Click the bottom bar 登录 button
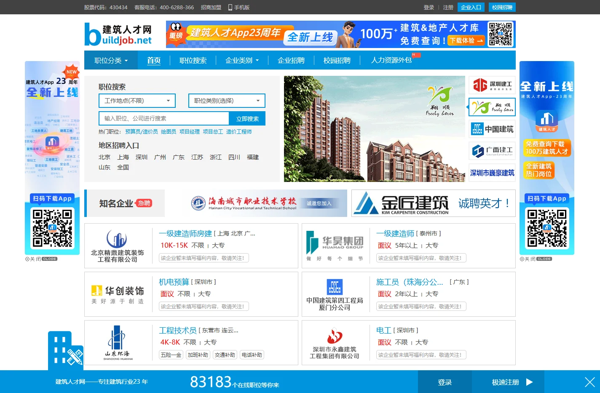The height and width of the screenshot is (393, 600). [x=445, y=382]
